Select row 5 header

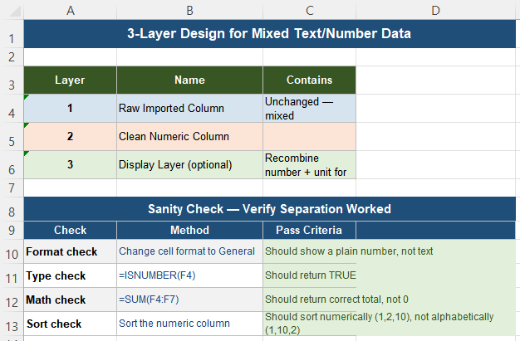12,137
